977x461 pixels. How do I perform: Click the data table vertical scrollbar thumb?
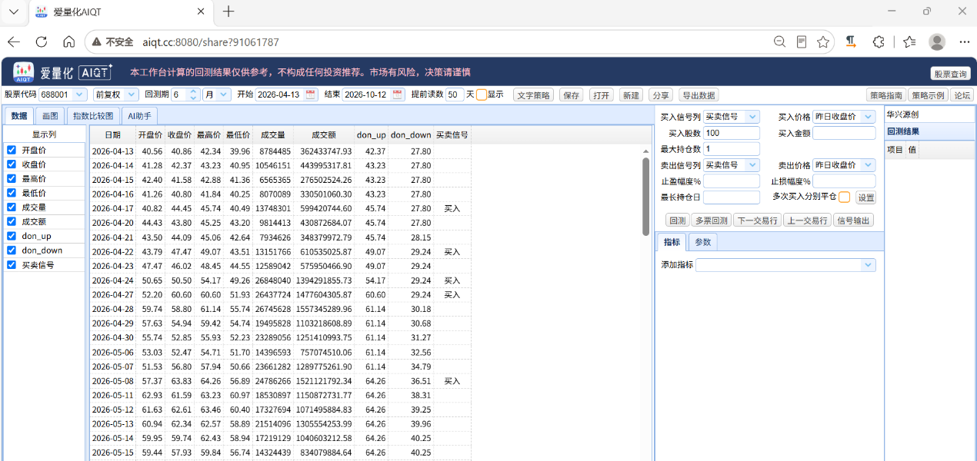click(x=645, y=197)
